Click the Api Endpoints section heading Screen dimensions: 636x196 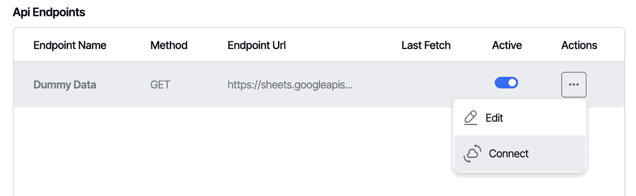click(49, 13)
